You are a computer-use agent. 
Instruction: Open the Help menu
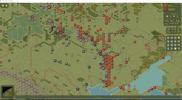[x=17, y=2]
